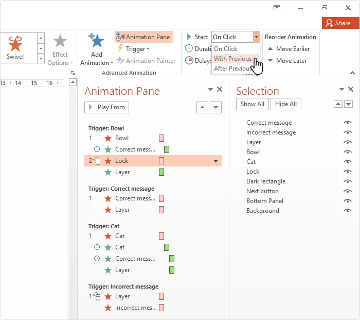360x320 pixels.
Task: Hide the Bottom Panel object
Action: pos(348,201)
